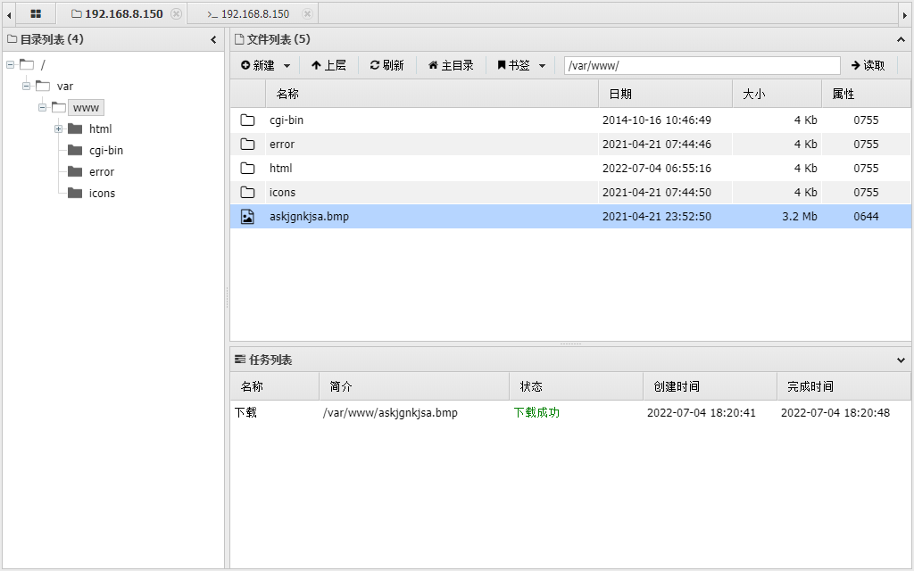Click the 0644 permission cell
This screenshot has width=914, height=571.
(x=866, y=216)
